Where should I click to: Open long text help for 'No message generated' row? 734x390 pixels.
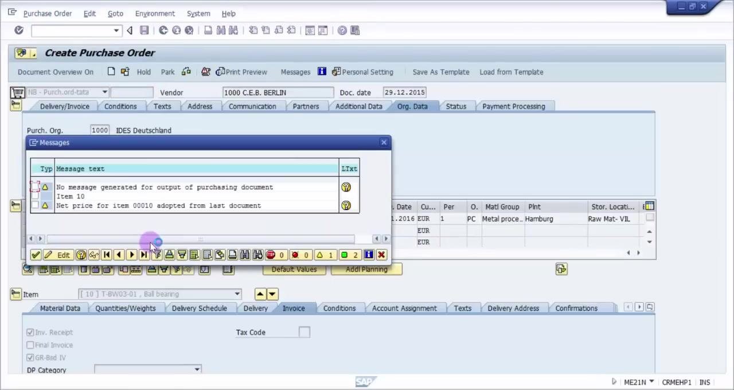346,188
